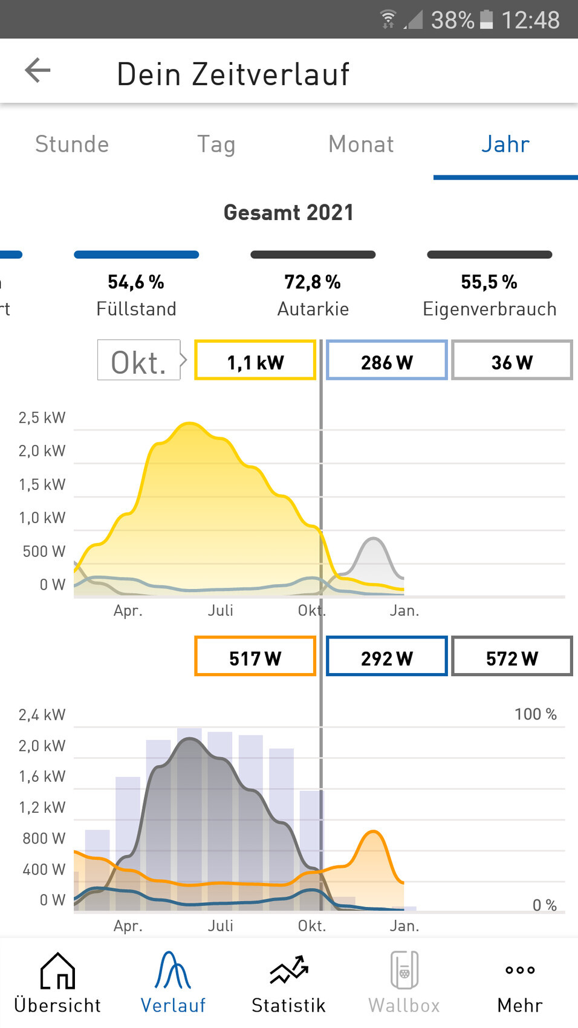Viewport: 578px width, 1028px height.
Task: Tap the battery status icon
Action: (486, 20)
